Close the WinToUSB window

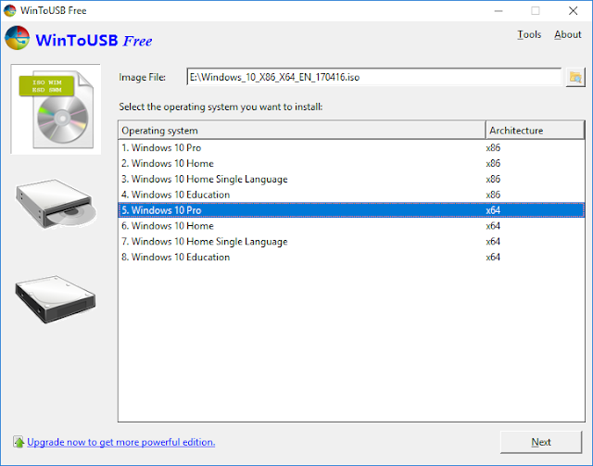coord(573,10)
